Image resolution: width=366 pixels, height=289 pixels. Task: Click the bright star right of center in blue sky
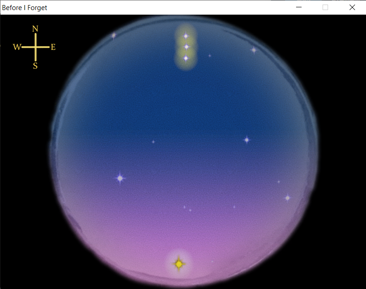(x=247, y=139)
